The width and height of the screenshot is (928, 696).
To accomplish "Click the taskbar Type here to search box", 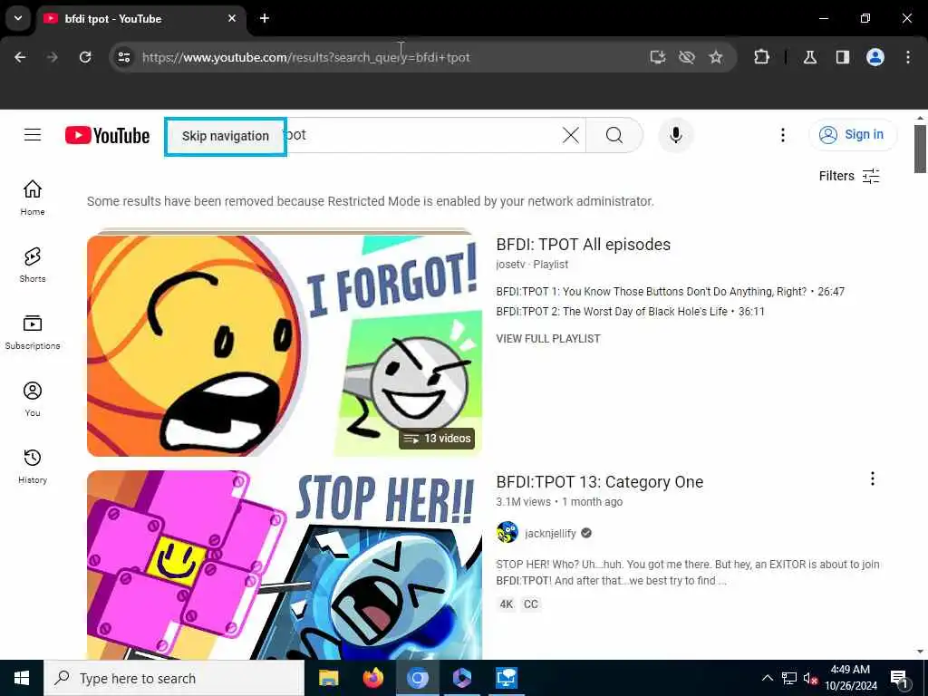I will point(174,678).
